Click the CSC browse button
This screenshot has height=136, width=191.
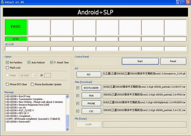click(91, 111)
